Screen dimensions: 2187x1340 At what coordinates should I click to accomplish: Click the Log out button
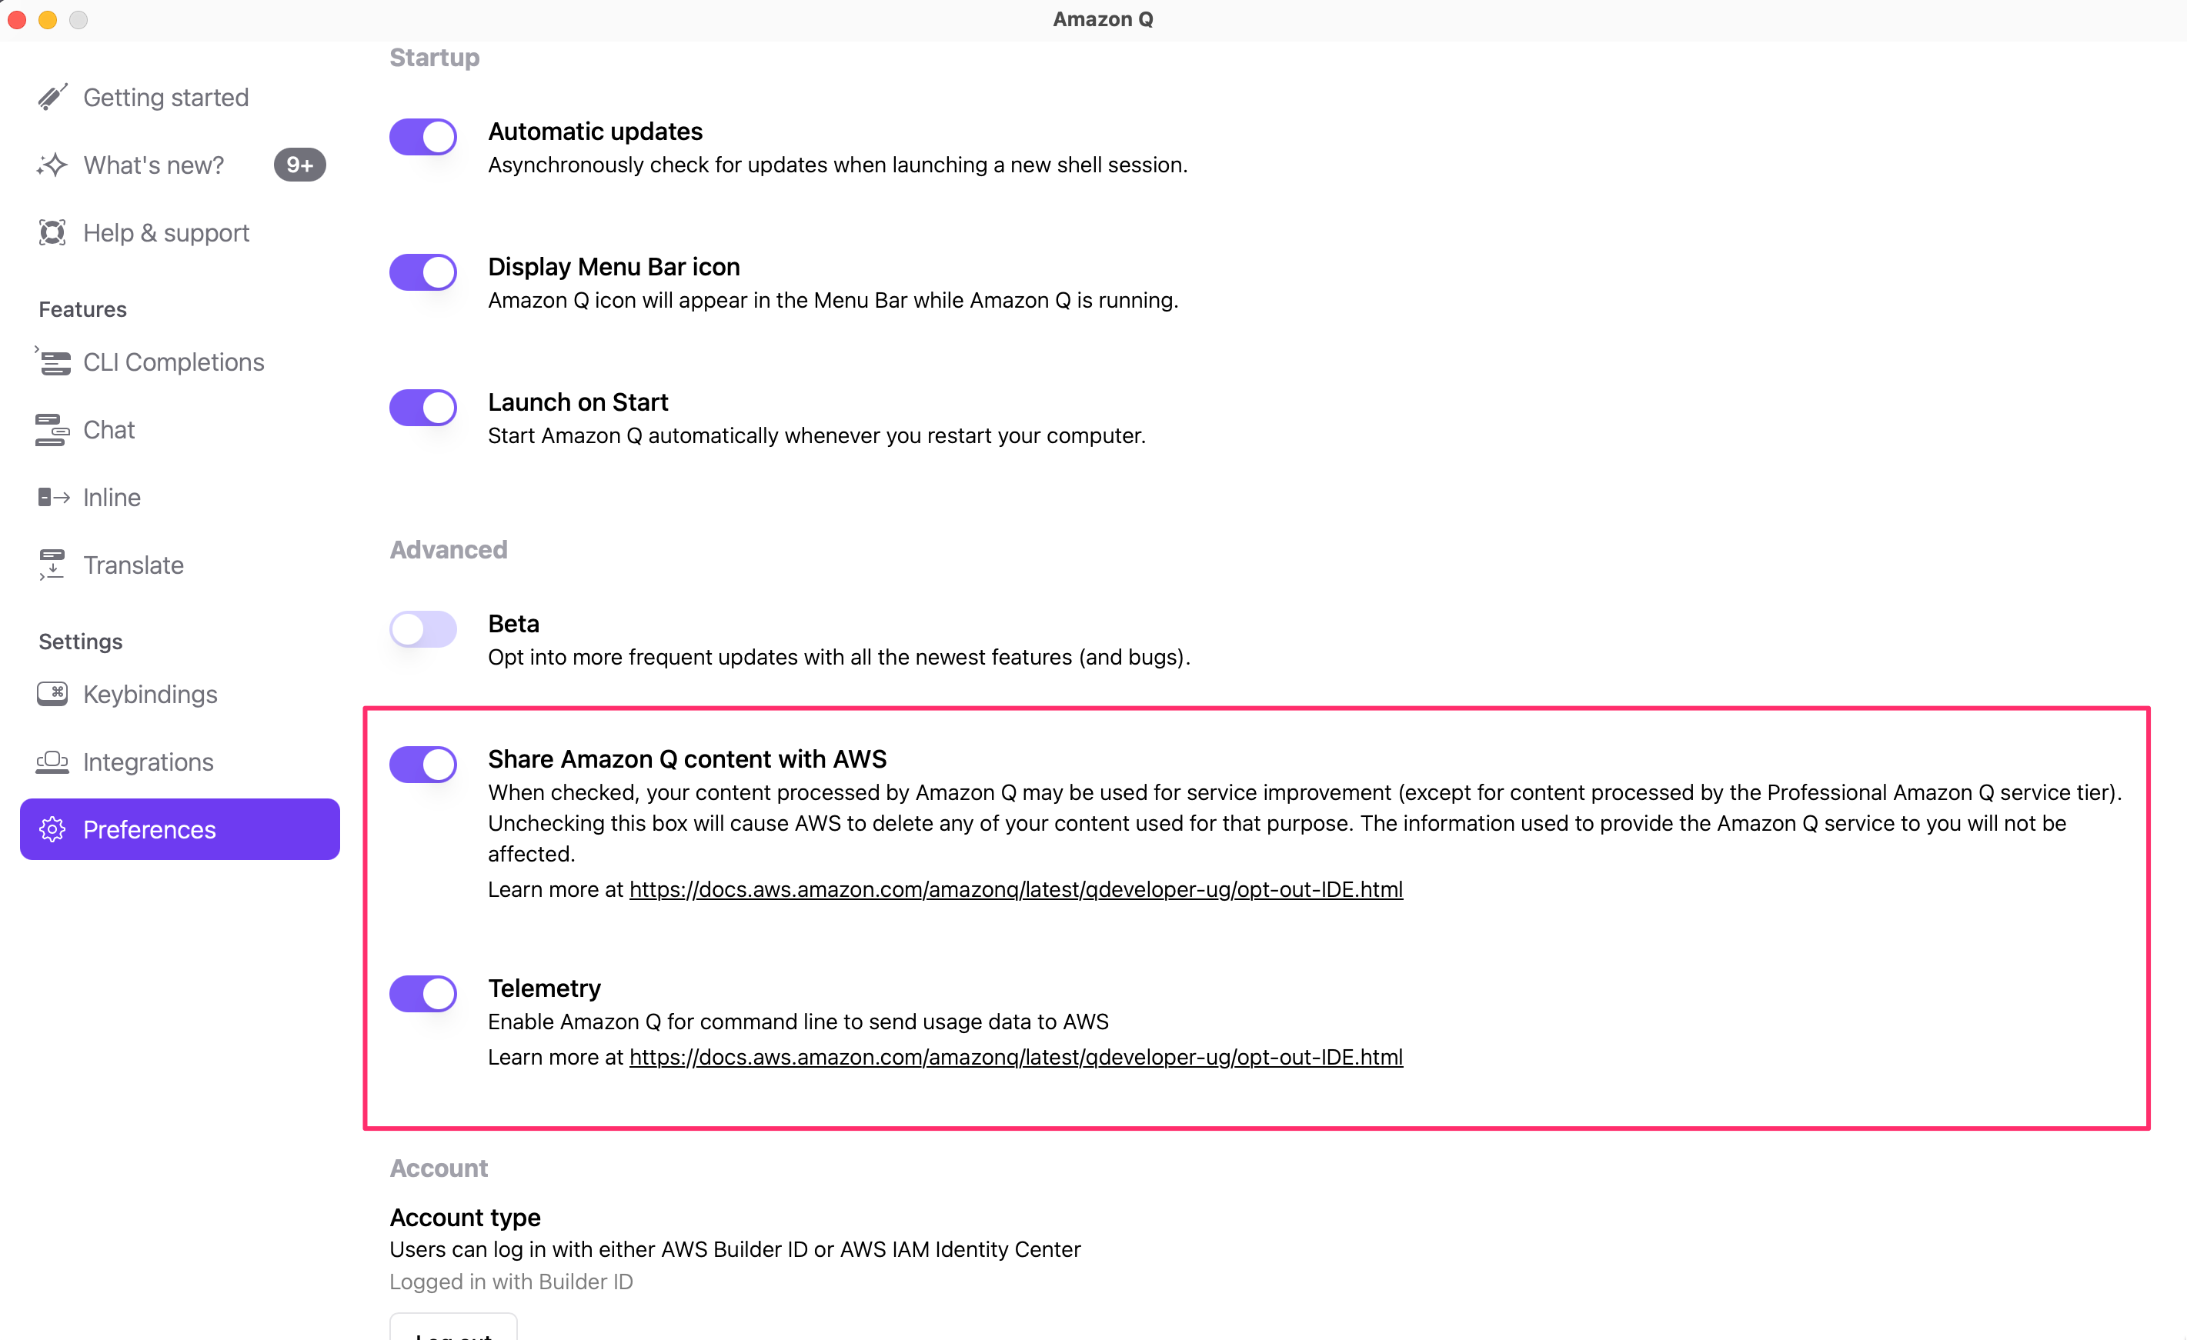coord(452,1328)
